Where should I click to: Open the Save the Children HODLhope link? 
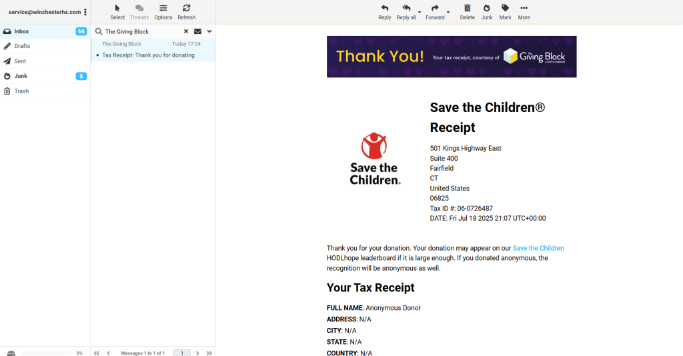coord(538,248)
